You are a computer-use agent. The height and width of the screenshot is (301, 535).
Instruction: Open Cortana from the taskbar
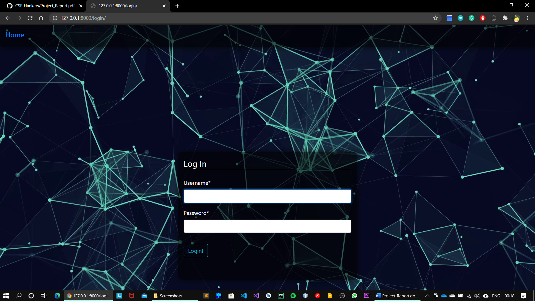coord(31,296)
